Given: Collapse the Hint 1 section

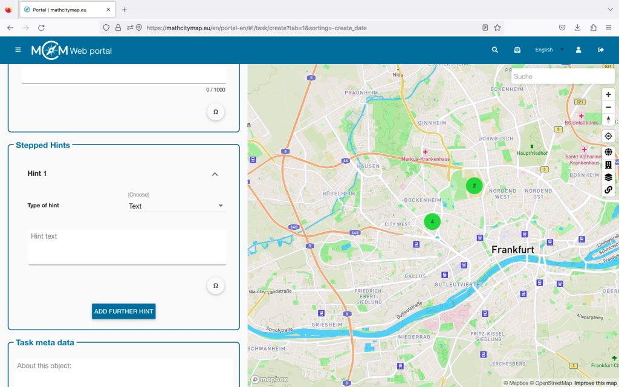Looking at the screenshot, I should coord(214,174).
